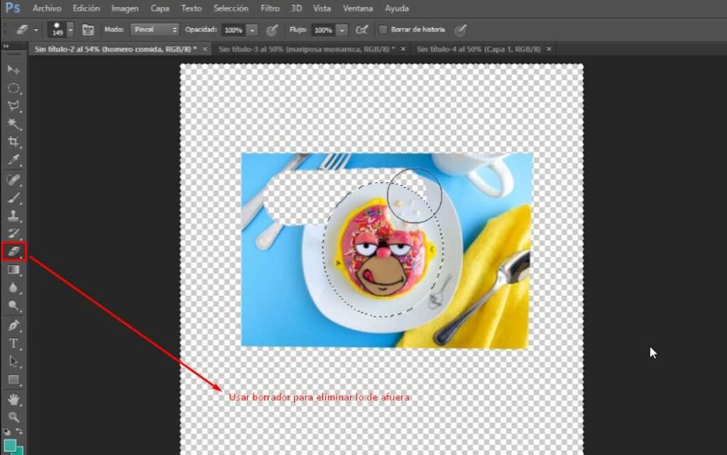Swap foreground and background colors
The height and width of the screenshot is (455, 727).
coord(19,432)
